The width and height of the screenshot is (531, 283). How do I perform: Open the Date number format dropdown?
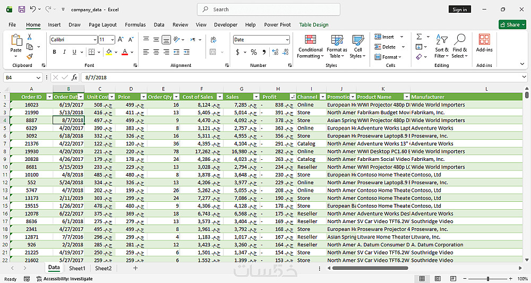pyautogui.click(x=287, y=40)
